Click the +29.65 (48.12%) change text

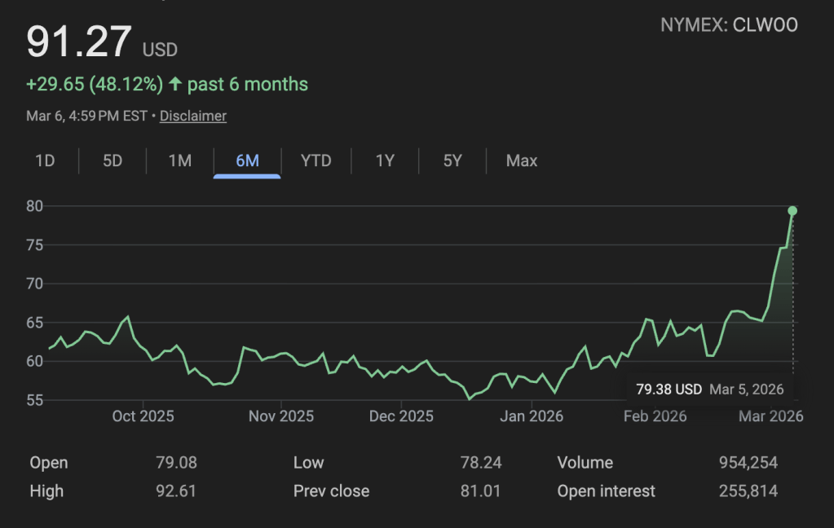point(95,84)
